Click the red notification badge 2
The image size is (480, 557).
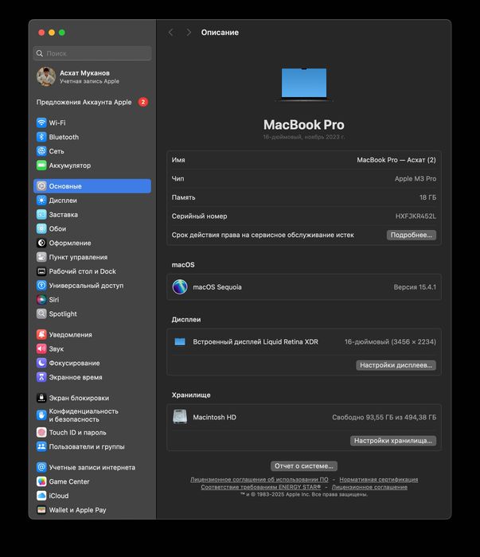click(142, 102)
